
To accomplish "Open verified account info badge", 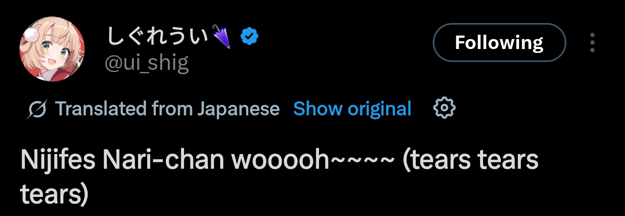I will point(250,37).
